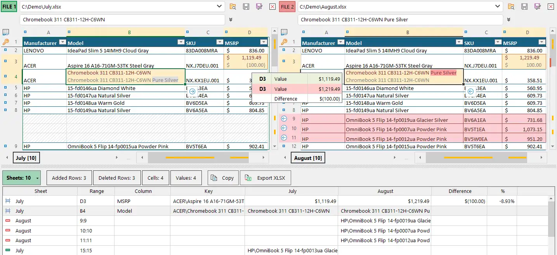Open the File 1 path dropdown
The width and height of the screenshot is (557, 255).
tap(219, 7)
